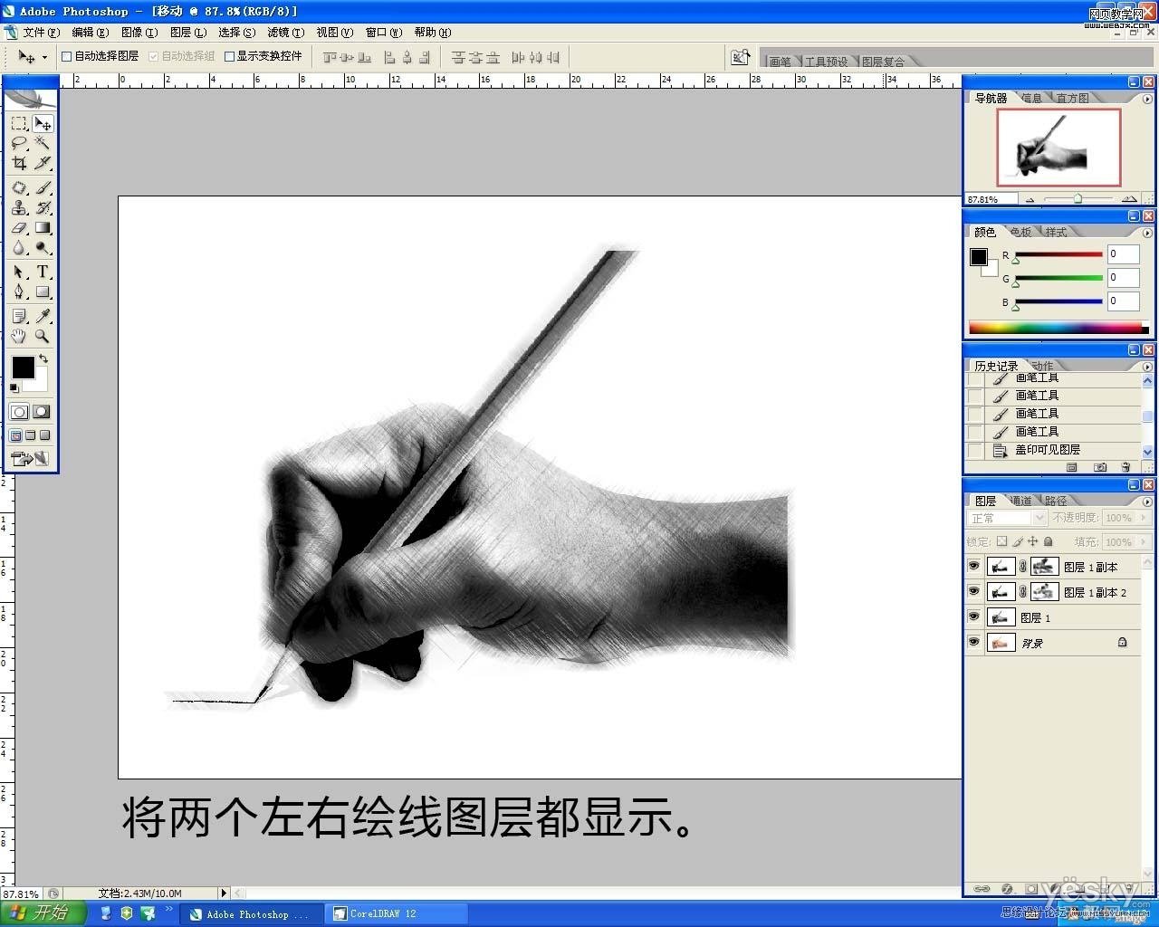Select the Zoom tool

[43, 336]
